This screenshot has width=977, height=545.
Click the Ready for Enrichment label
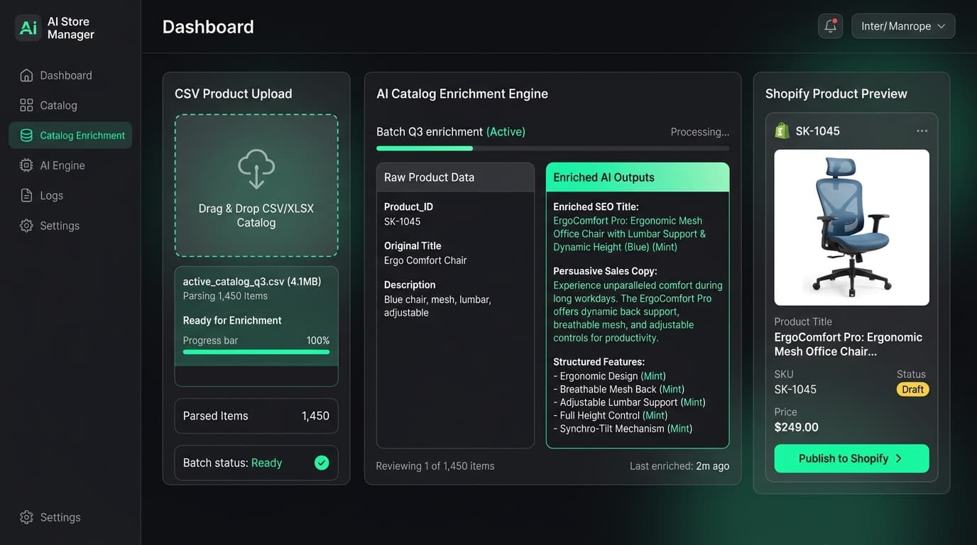[232, 321]
